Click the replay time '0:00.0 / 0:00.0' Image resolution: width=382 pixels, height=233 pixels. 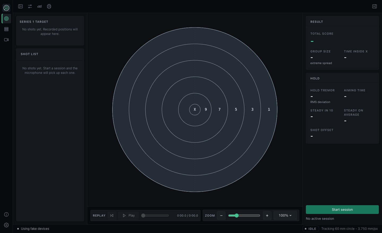pyautogui.click(x=188, y=216)
